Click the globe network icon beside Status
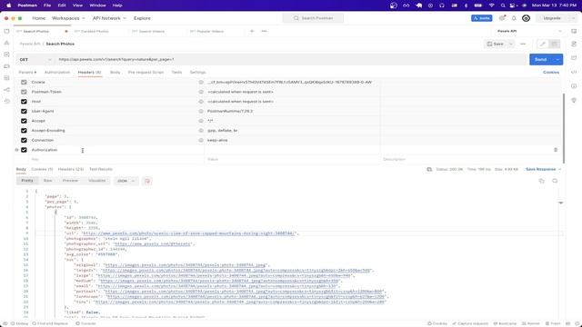This screenshot has width=582, height=327. [429, 169]
